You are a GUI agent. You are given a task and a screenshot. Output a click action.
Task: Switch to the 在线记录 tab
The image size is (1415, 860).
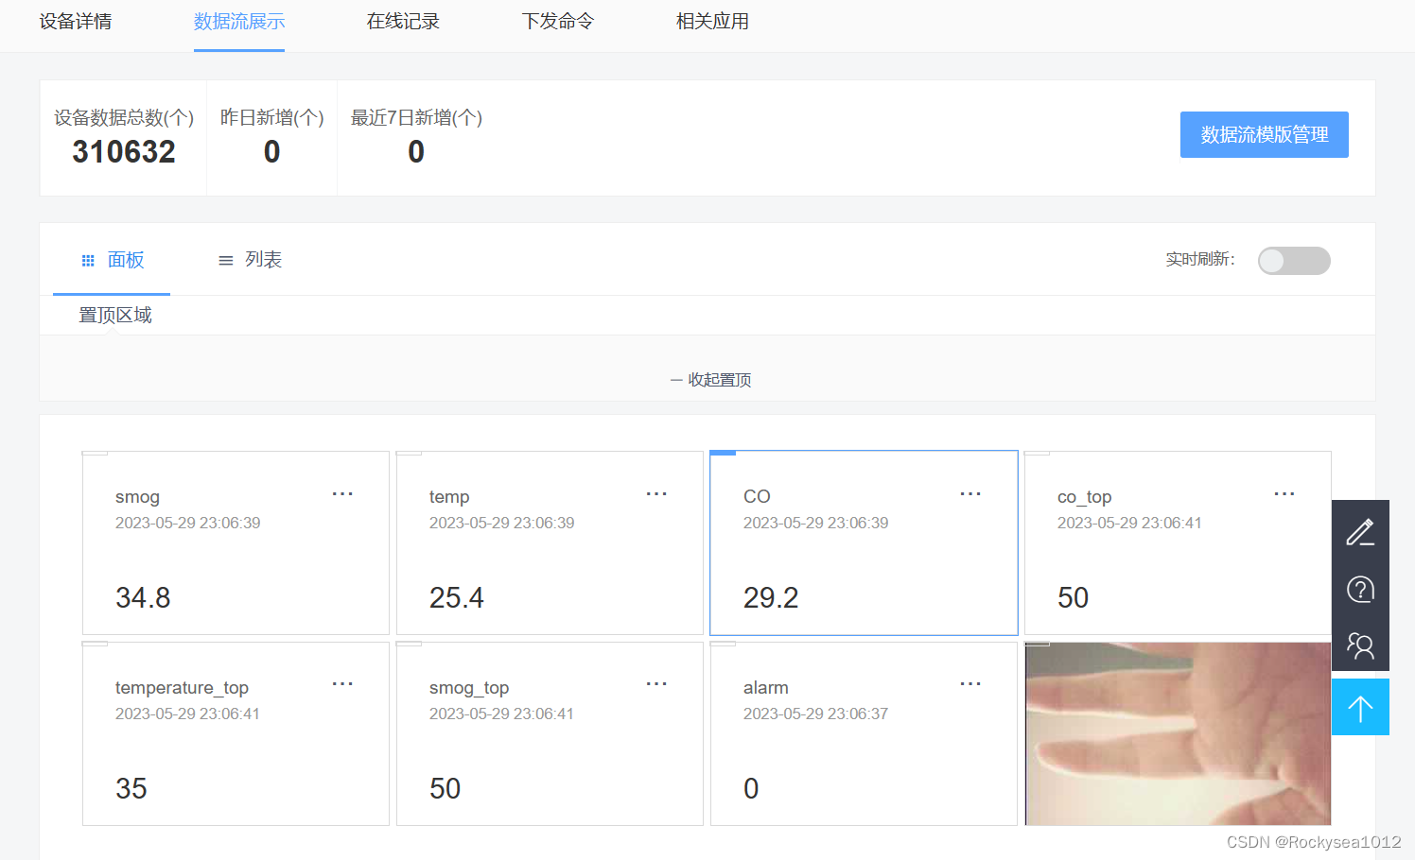point(403,22)
